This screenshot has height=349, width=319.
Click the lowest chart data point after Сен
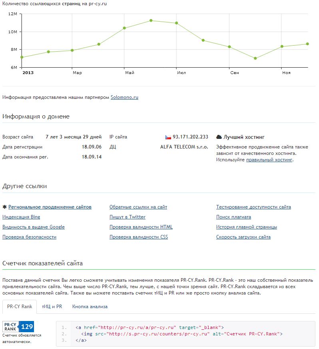(x=255, y=58)
